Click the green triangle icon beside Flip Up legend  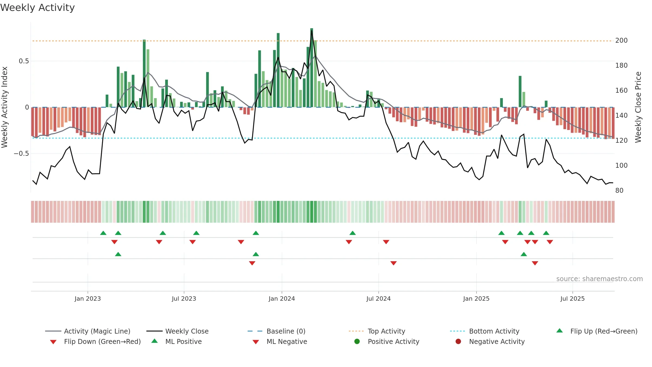pyautogui.click(x=560, y=331)
